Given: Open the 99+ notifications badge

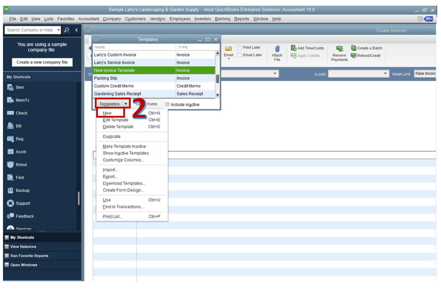Looking at the screenshot, I should [429, 19].
